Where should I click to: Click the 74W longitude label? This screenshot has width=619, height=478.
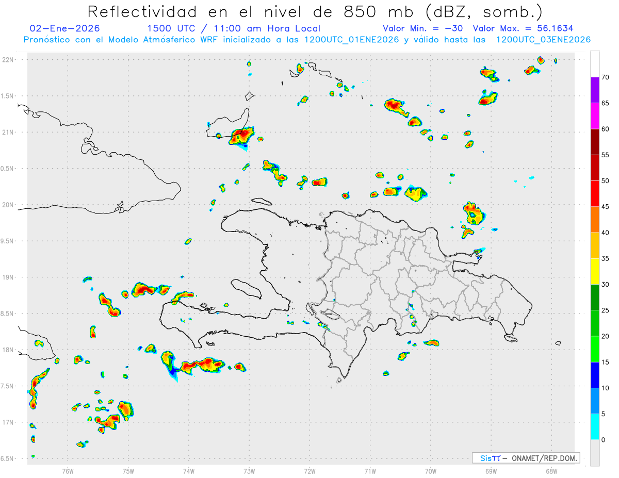(x=189, y=471)
